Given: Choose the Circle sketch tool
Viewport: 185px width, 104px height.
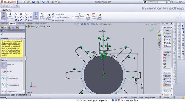Looking at the screenshot, I should click(21, 14).
